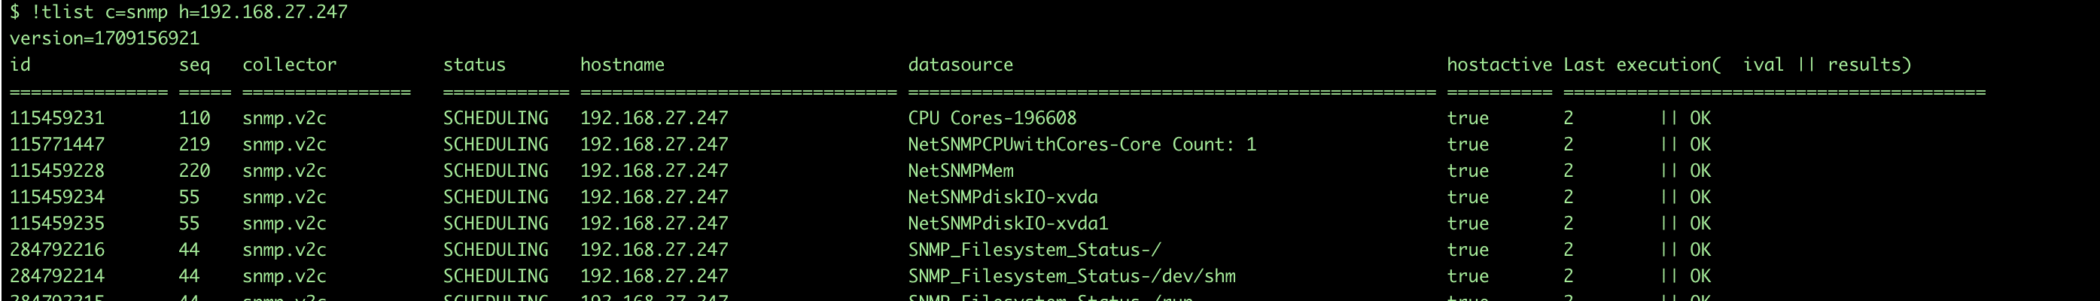Click task id 115771447
Viewport: 2100px width, 301px height.
click(57, 144)
